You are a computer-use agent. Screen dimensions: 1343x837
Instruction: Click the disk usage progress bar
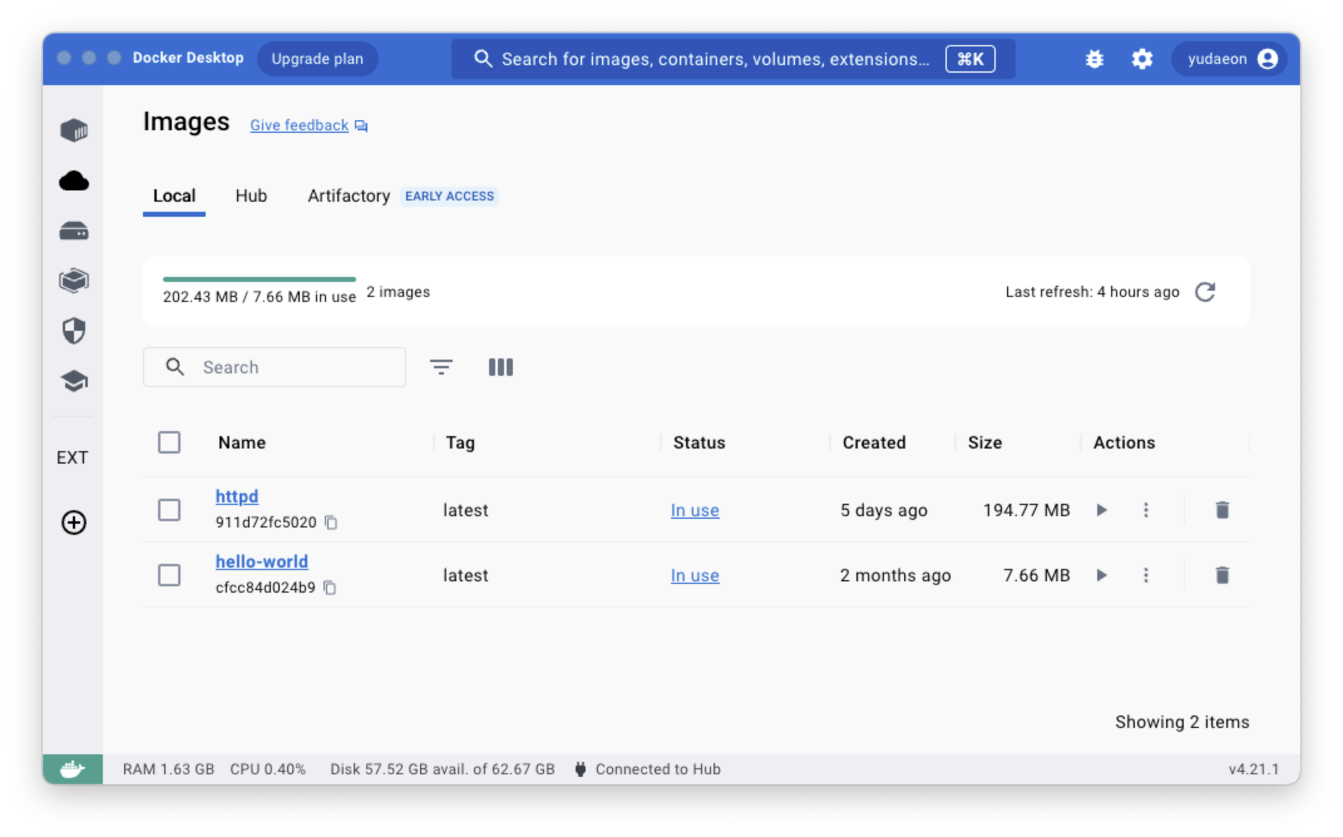tap(259, 279)
